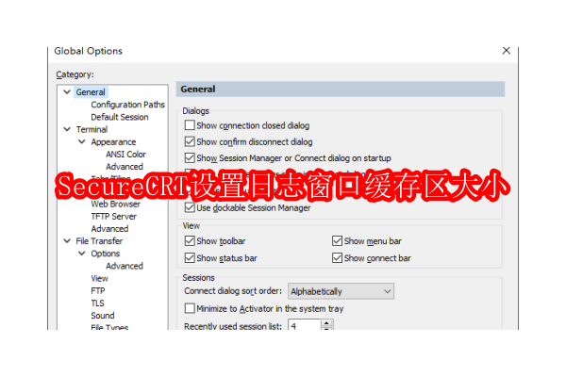Open Connect dialog sort order dropdown
566x377 pixels.
pyautogui.click(x=341, y=291)
